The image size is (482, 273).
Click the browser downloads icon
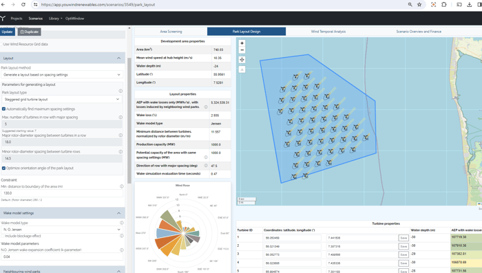click(470, 5)
